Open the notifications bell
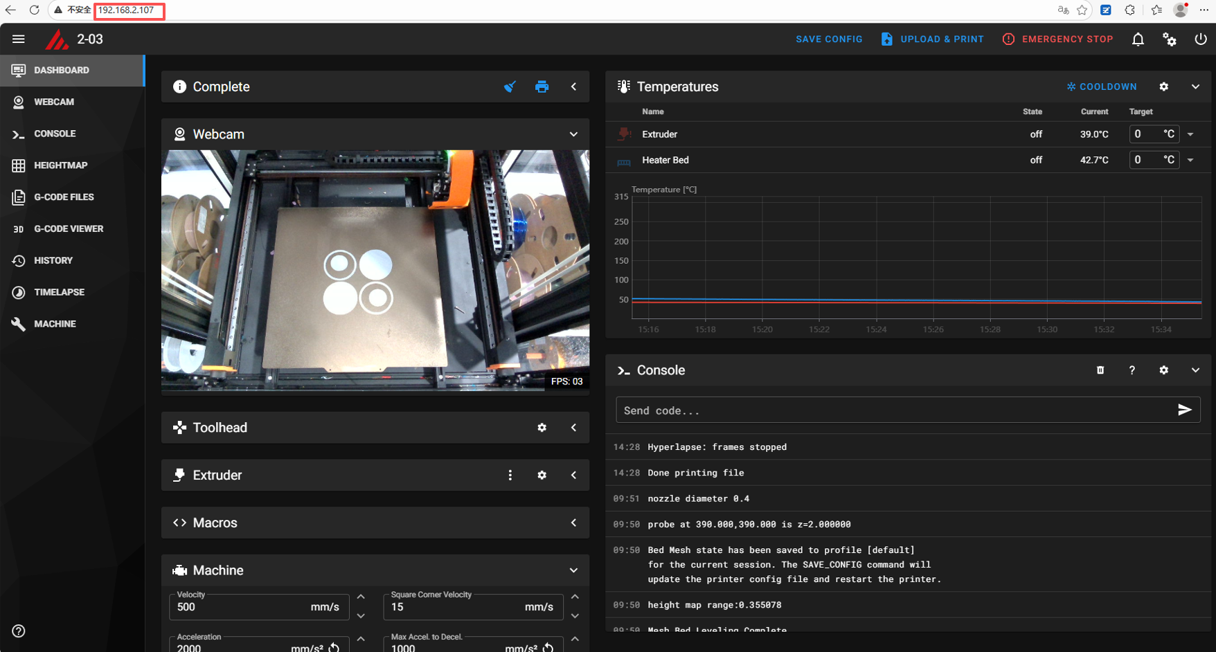Viewport: 1216px width, 652px height. coord(1138,39)
